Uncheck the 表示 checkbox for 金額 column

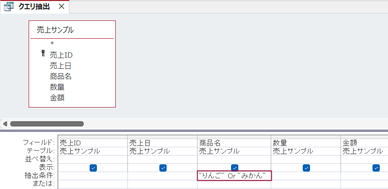tap(376, 168)
